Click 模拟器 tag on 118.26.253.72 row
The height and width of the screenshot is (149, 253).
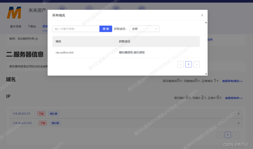(54, 114)
